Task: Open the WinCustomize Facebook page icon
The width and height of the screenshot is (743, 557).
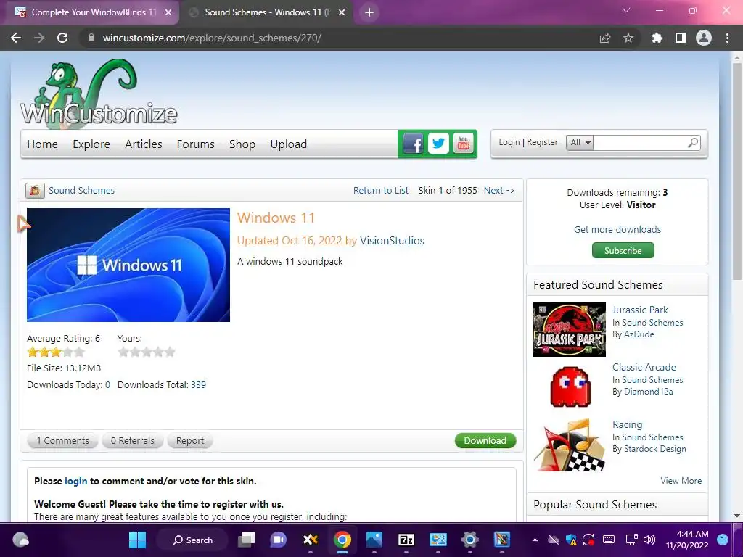Action: coord(413,144)
